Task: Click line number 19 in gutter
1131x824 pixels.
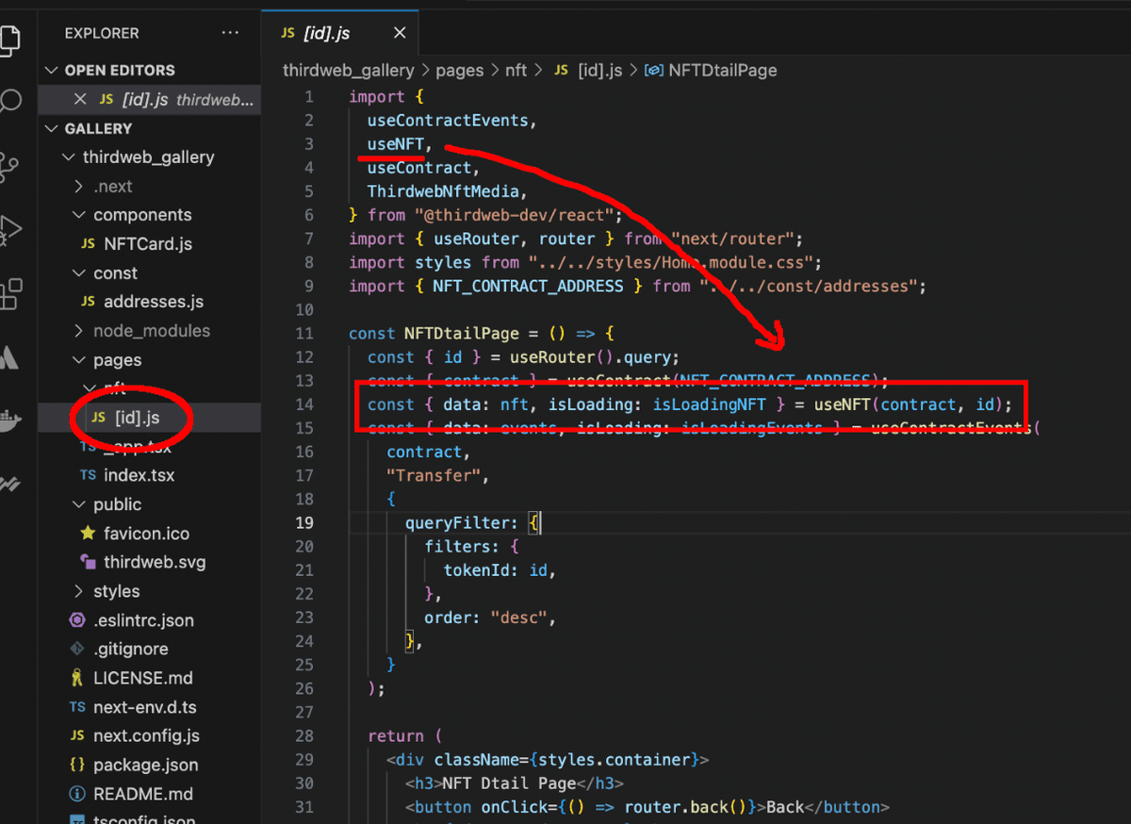Action: pyautogui.click(x=303, y=522)
